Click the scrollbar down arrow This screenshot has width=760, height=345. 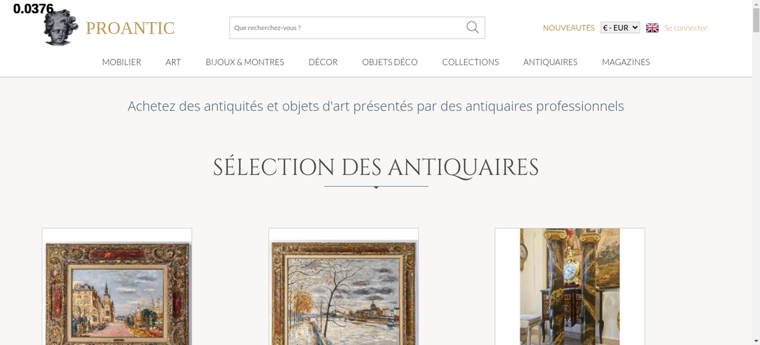tap(756, 341)
